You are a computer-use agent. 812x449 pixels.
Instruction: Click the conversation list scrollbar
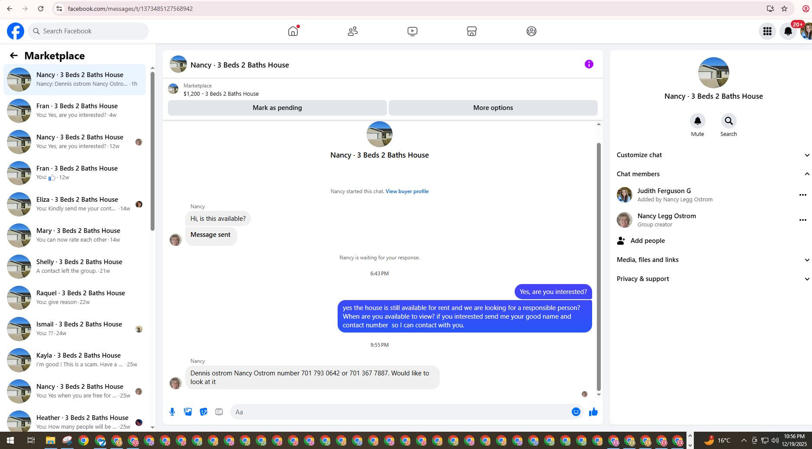pyautogui.click(x=152, y=151)
